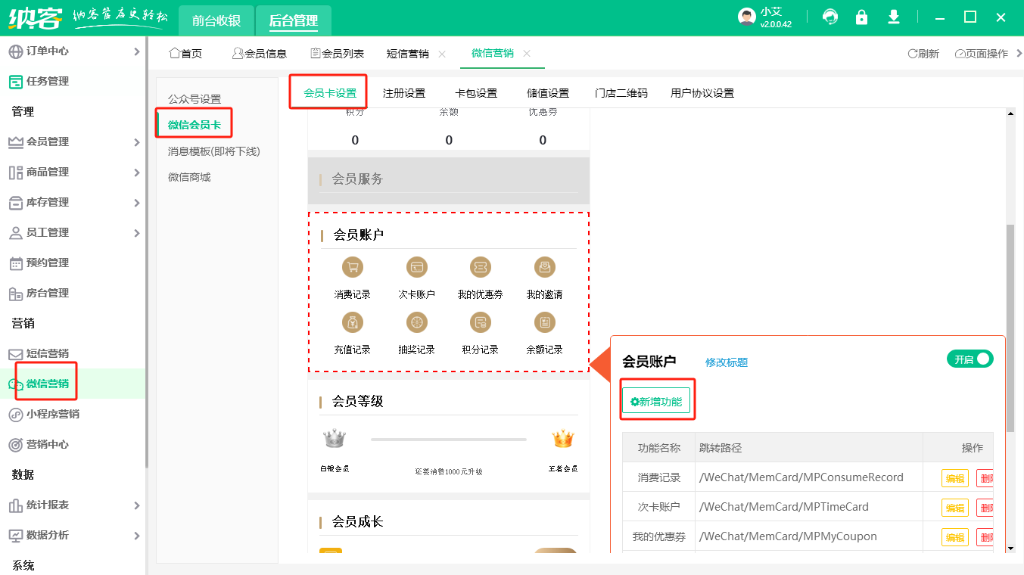Switch to the 注册设置 tab
1024x575 pixels.
[x=404, y=94]
